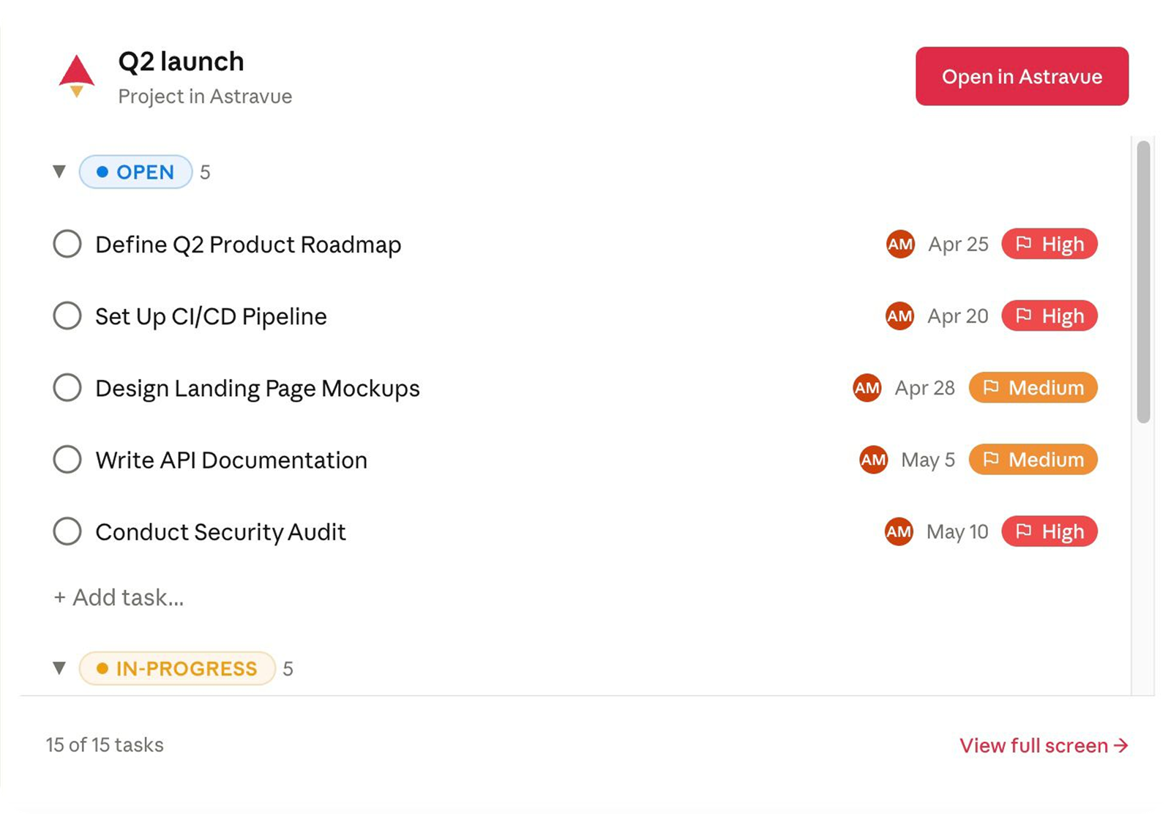Collapse the OPEN section triangle
This screenshot has height=814, width=1171.
coord(59,172)
